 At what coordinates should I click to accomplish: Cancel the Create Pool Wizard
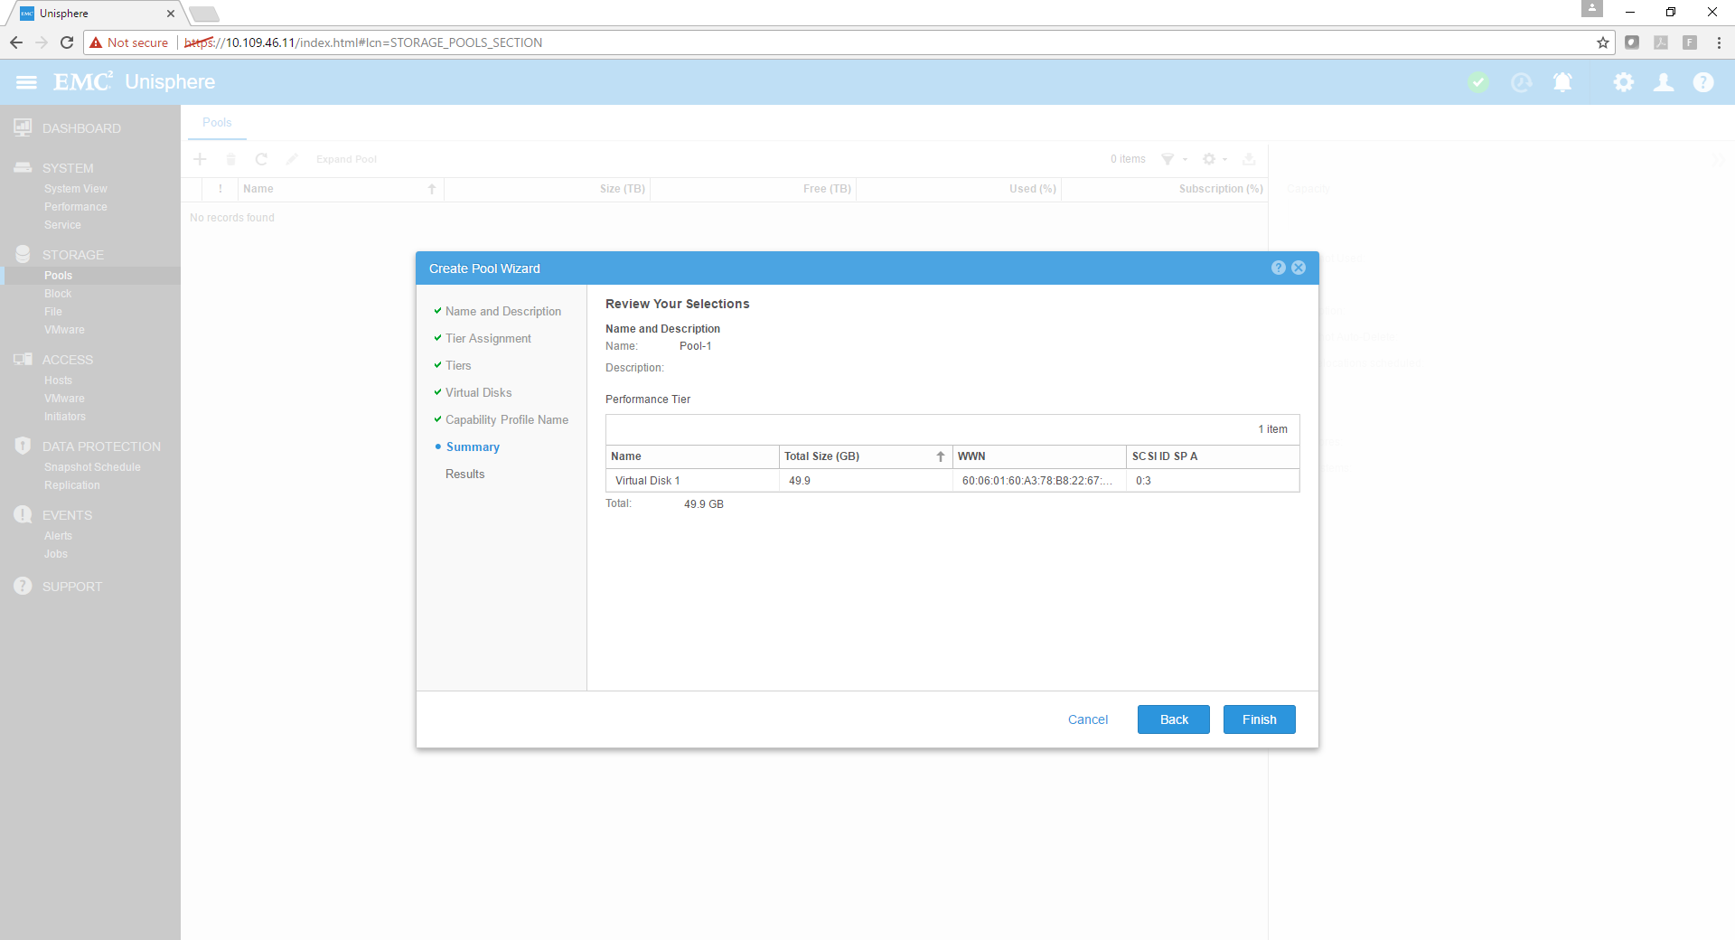(x=1087, y=719)
